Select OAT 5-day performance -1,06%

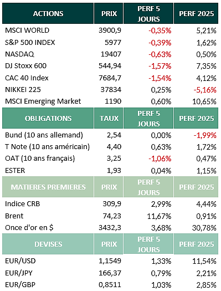click(x=160, y=159)
